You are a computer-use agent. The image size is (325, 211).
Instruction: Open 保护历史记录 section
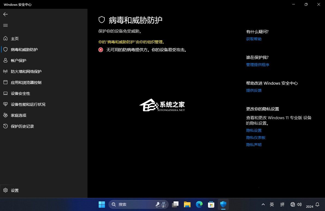[x=43, y=126]
